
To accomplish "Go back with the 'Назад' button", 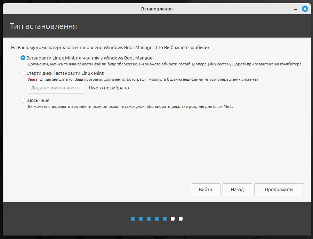I will 237,189.
